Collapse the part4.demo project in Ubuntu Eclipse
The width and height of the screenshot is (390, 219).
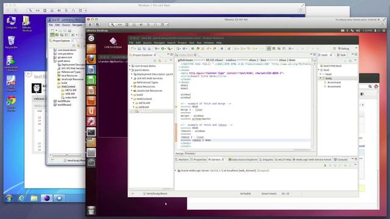pyautogui.click(x=130, y=70)
